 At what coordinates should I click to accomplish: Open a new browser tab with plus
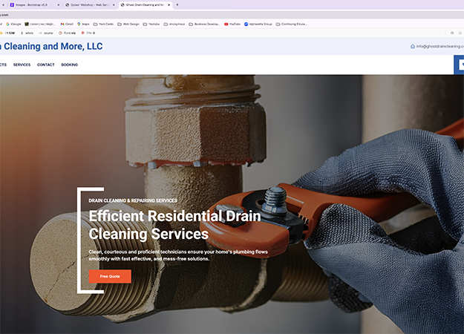[x=177, y=4]
